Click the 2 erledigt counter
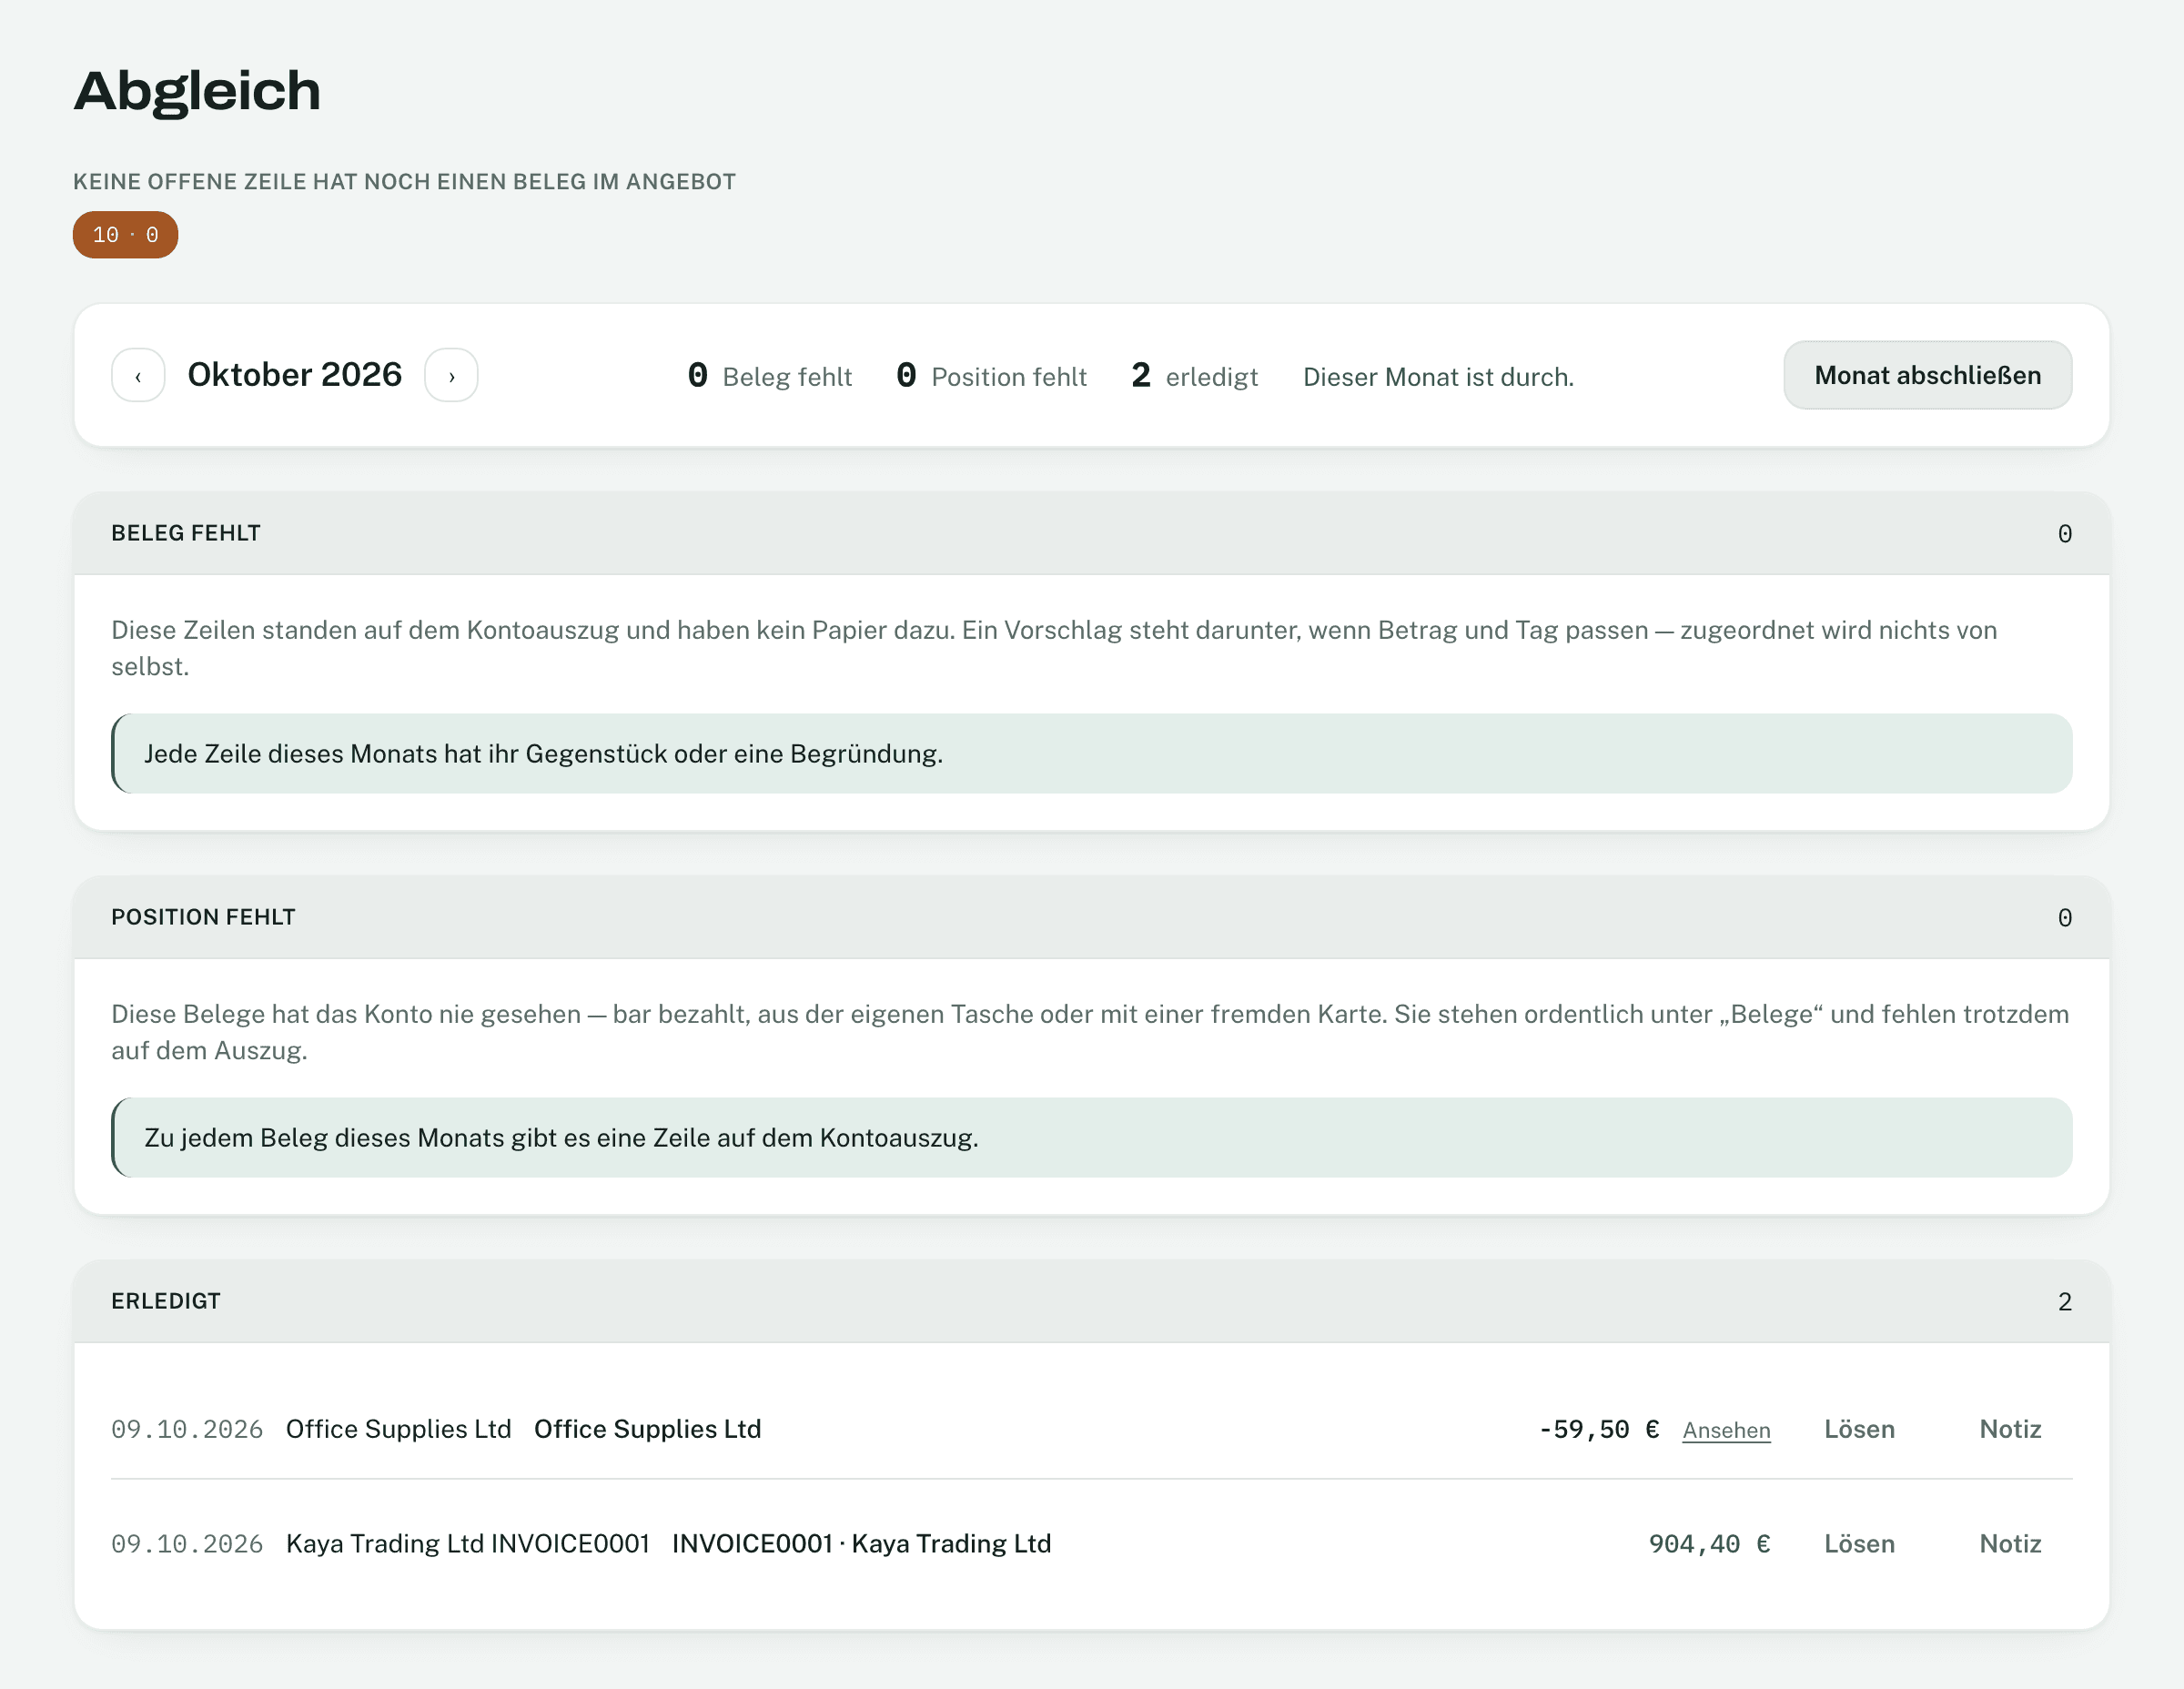 1194,376
